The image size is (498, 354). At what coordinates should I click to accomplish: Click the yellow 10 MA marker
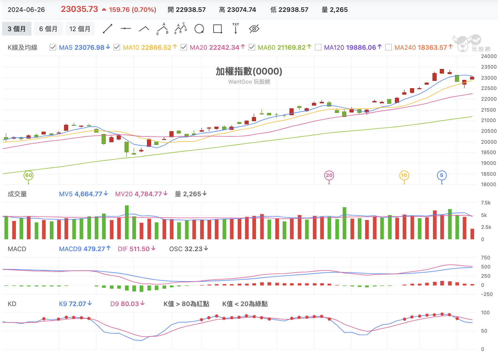pyautogui.click(x=404, y=175)
